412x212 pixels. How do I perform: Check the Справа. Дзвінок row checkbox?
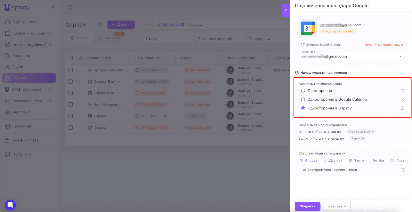pyautogui.click(x=71, y=82)
